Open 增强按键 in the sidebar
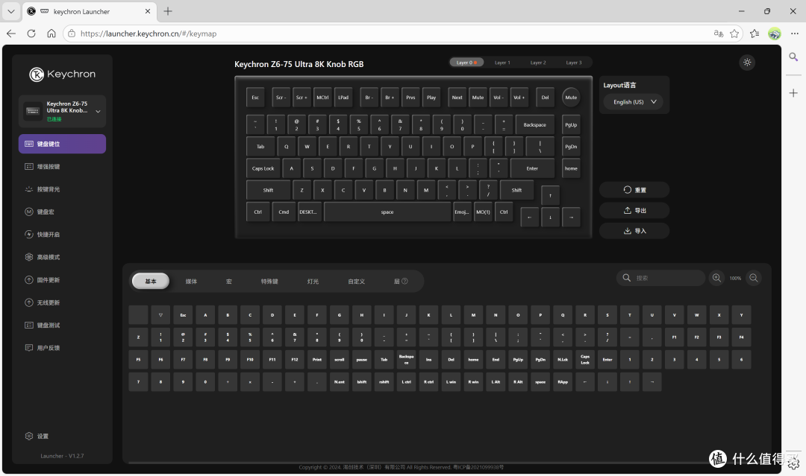Screen dimensions: 806x476 click(62, 167)
